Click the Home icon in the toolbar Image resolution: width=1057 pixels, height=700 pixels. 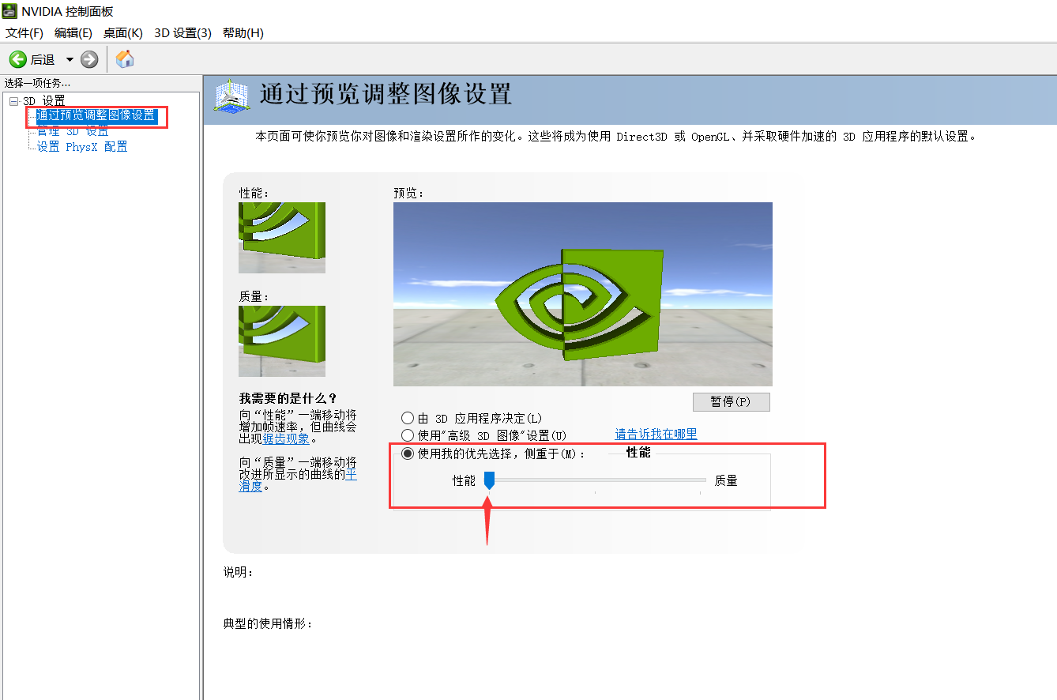click(124, 58)
